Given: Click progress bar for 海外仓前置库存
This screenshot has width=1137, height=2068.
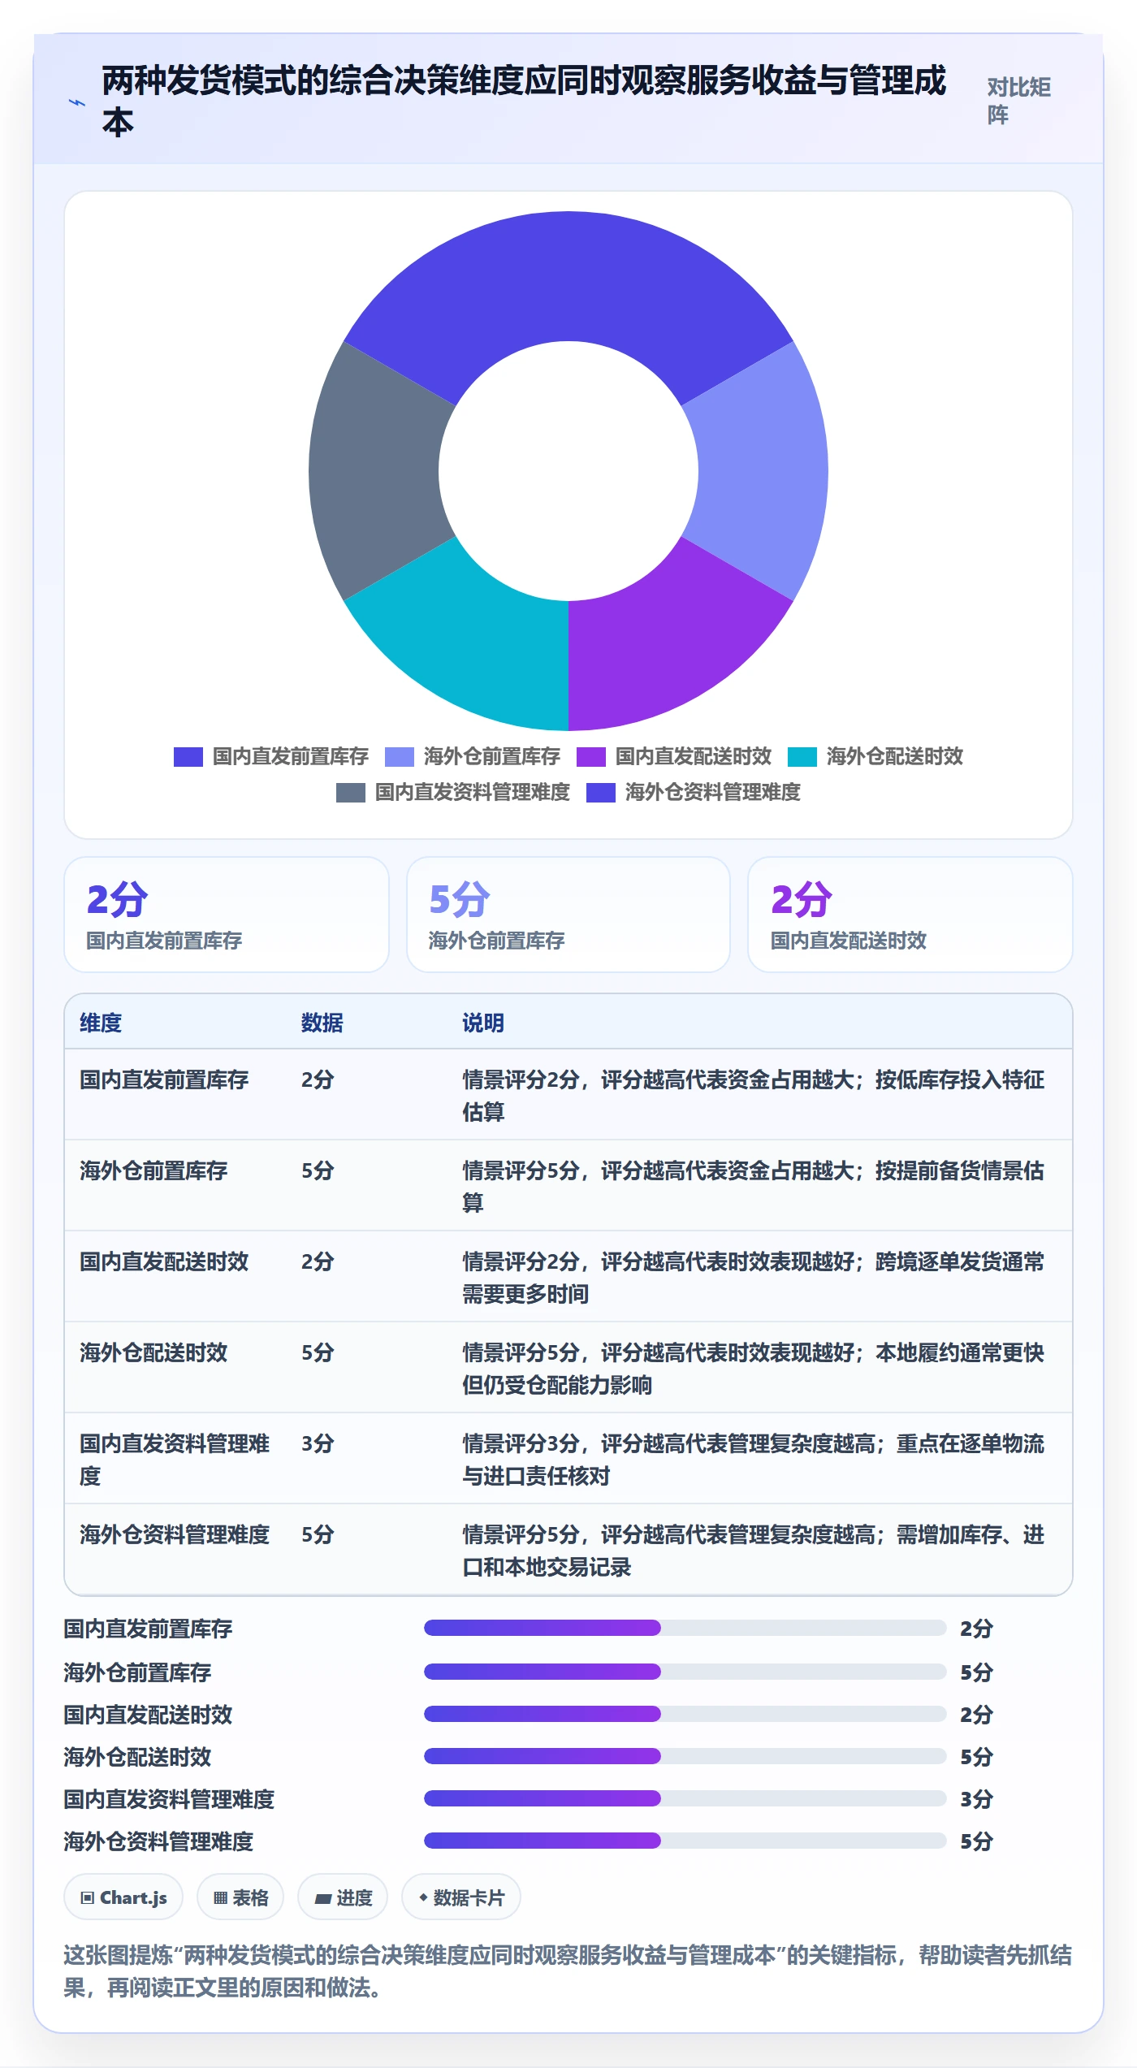Looking at the screenshot, I should [685, 1672].
